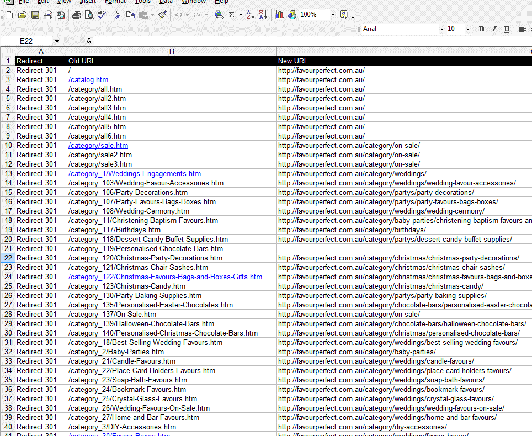The height and width of the screenshot is (436, 532).
Task: Open the Weddings-Engagements.htm hyperlink
Action: tap(135, 174)
